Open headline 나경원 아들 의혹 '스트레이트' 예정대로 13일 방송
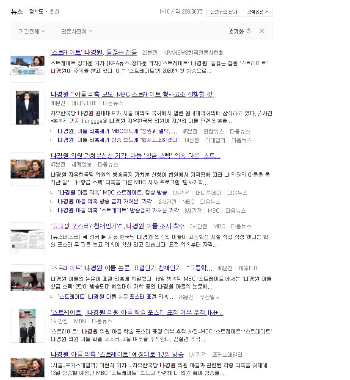This screenshot has height=380, width=350. tap(117, 355)
